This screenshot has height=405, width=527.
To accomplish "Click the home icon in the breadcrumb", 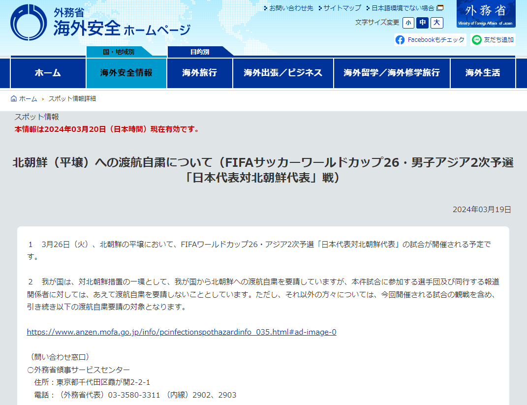I will tap(13, 98).
